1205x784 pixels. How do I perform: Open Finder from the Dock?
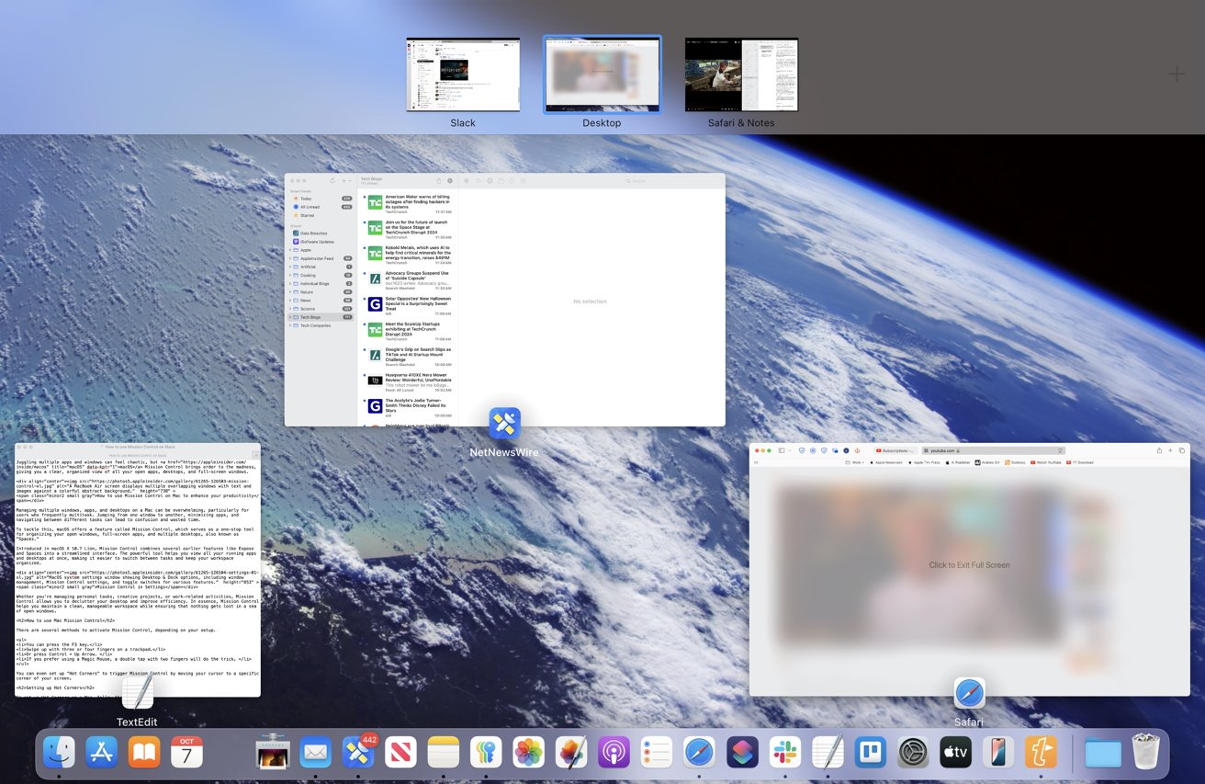pyautogui.click(x=60, y=753)
